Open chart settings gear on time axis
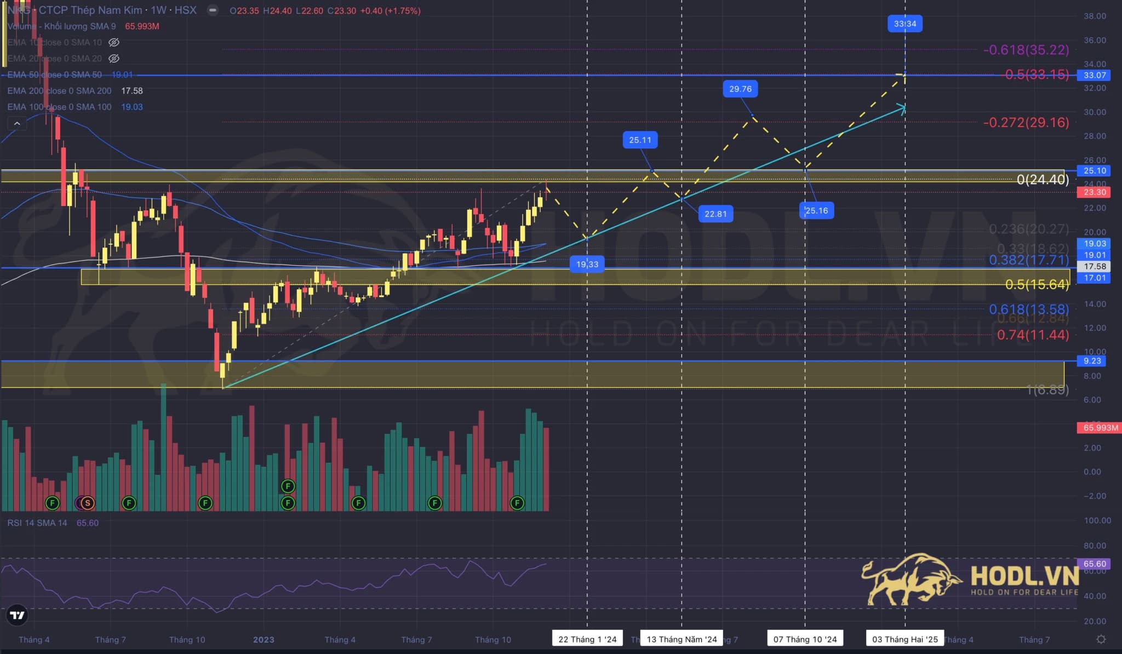 [x=1101, y=639]
